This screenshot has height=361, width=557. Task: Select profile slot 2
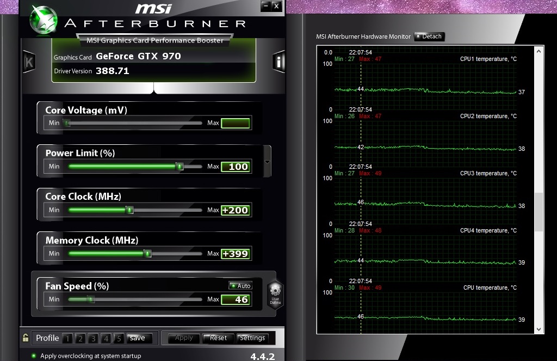[x=81, y=338]
